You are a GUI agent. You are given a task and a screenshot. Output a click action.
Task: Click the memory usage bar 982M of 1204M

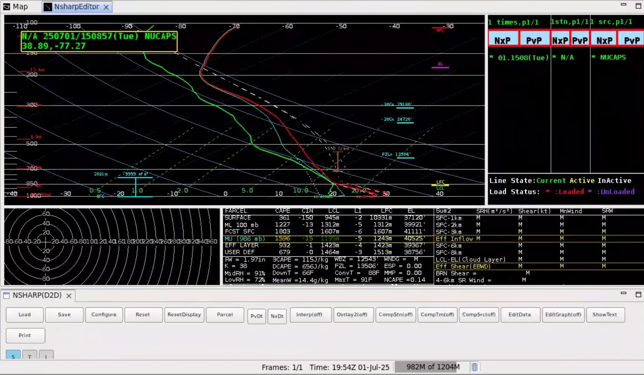click(x=432, y=367)
